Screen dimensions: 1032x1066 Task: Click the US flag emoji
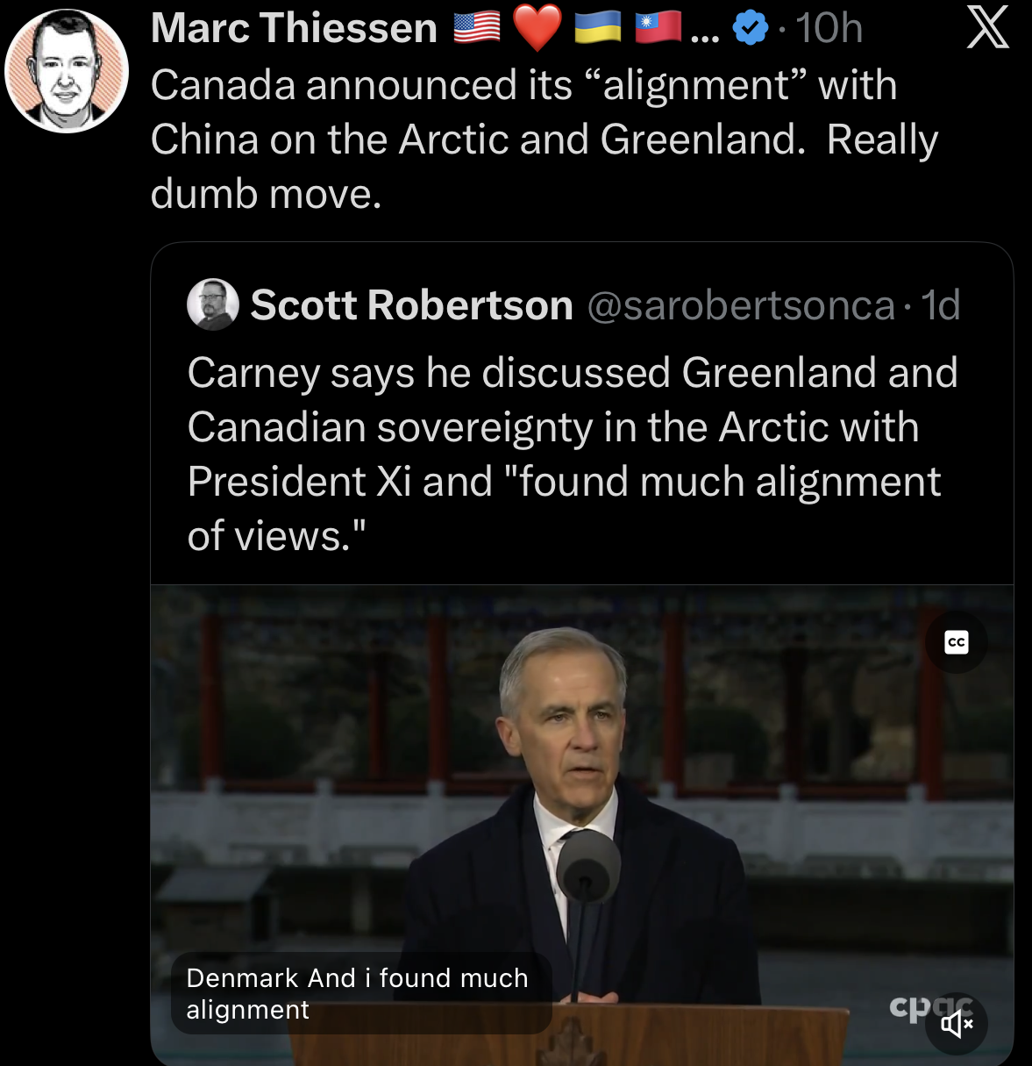477,28
